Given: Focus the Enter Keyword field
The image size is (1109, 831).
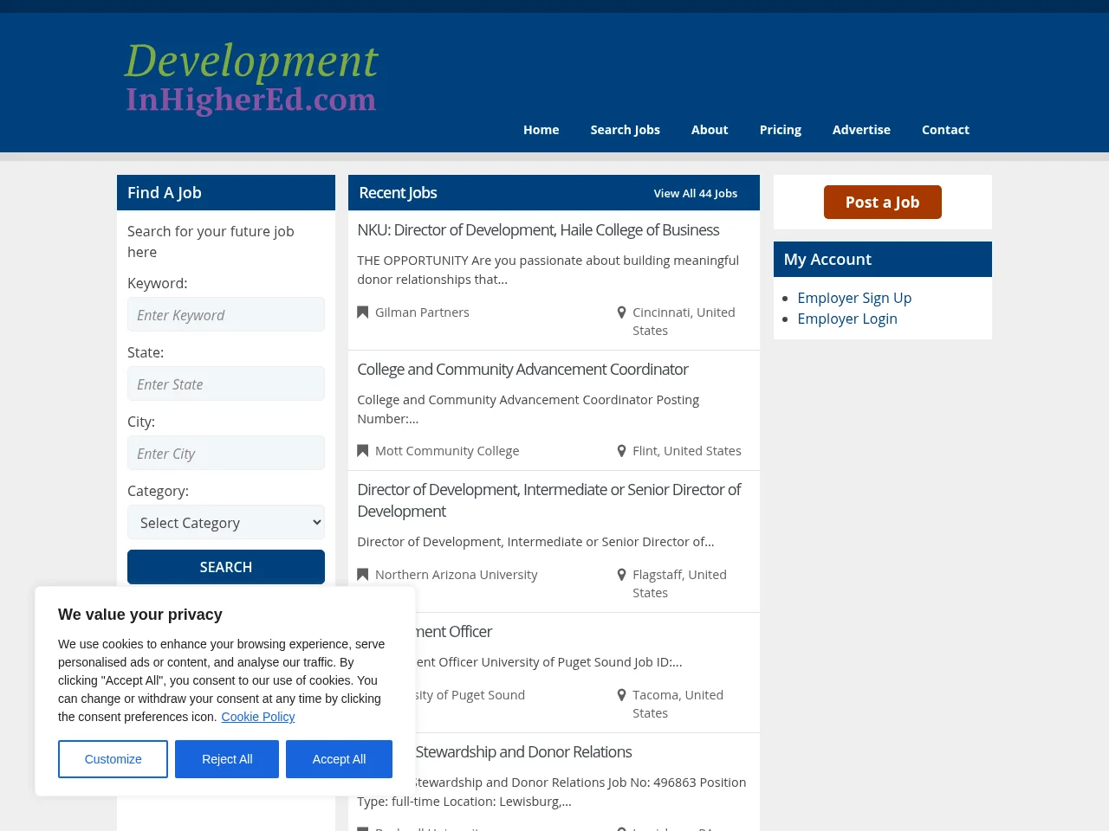Looking at the screenshot, I should coord(226,314).
